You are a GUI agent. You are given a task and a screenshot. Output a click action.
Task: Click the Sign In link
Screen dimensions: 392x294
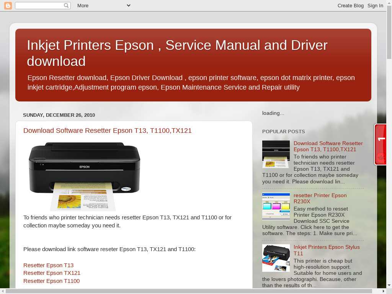(375, 5)
